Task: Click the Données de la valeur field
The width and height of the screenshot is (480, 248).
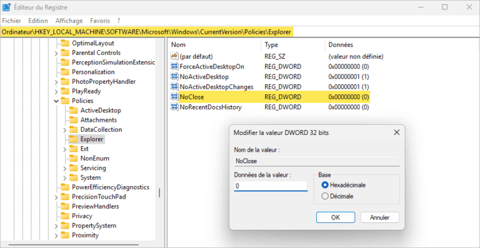Action: pos(271,186)
